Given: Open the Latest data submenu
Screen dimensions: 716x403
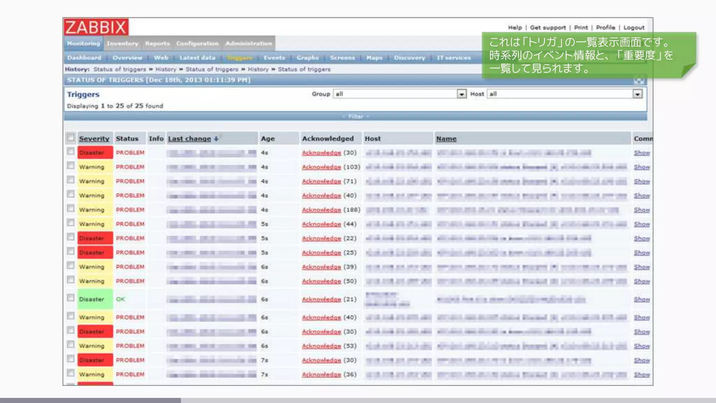Looking at the screenshot, I should point(197,58).
